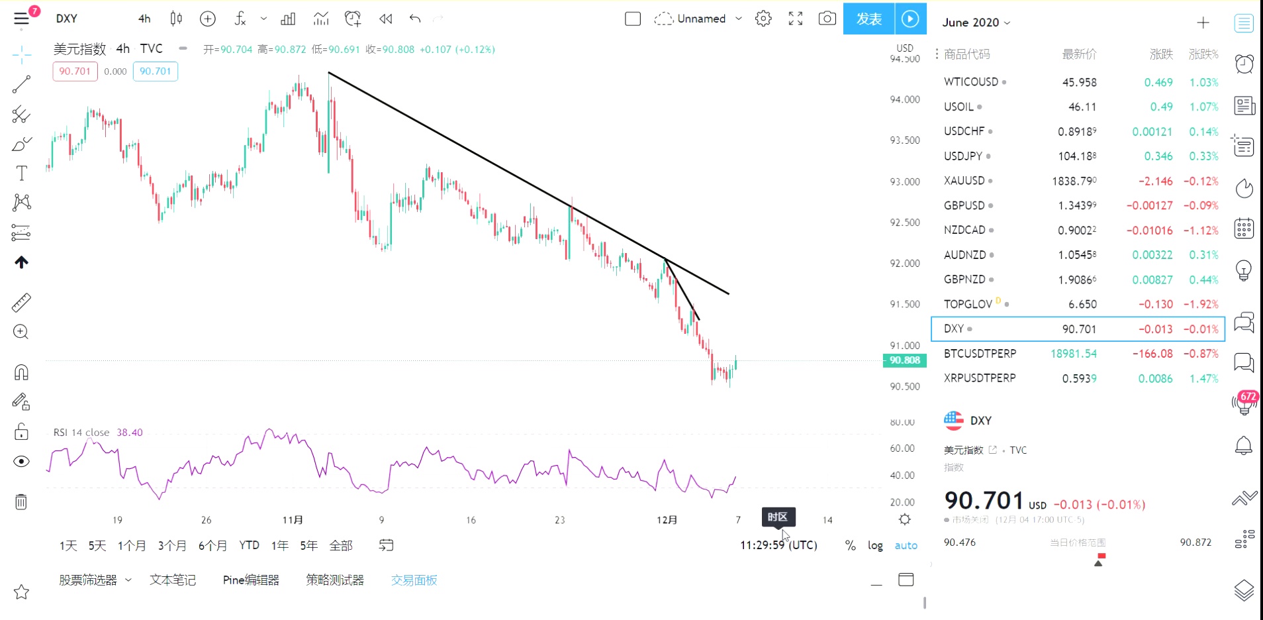
Task: Toggle hide all drawings eye icon
Action: [x=21, y=461]
